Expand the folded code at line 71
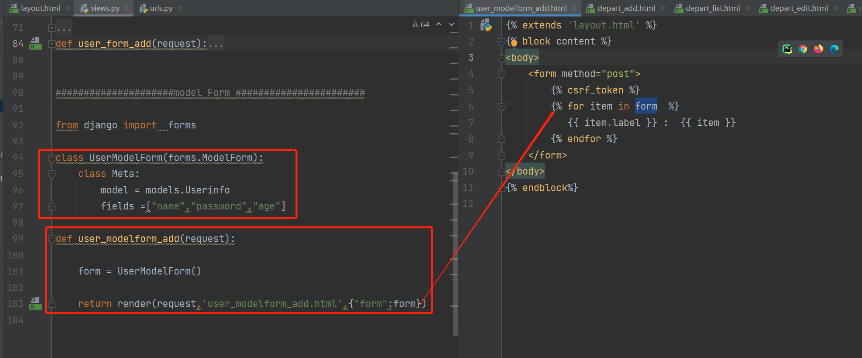The width and height of the screenshot is (862, 358). (51, 28)
